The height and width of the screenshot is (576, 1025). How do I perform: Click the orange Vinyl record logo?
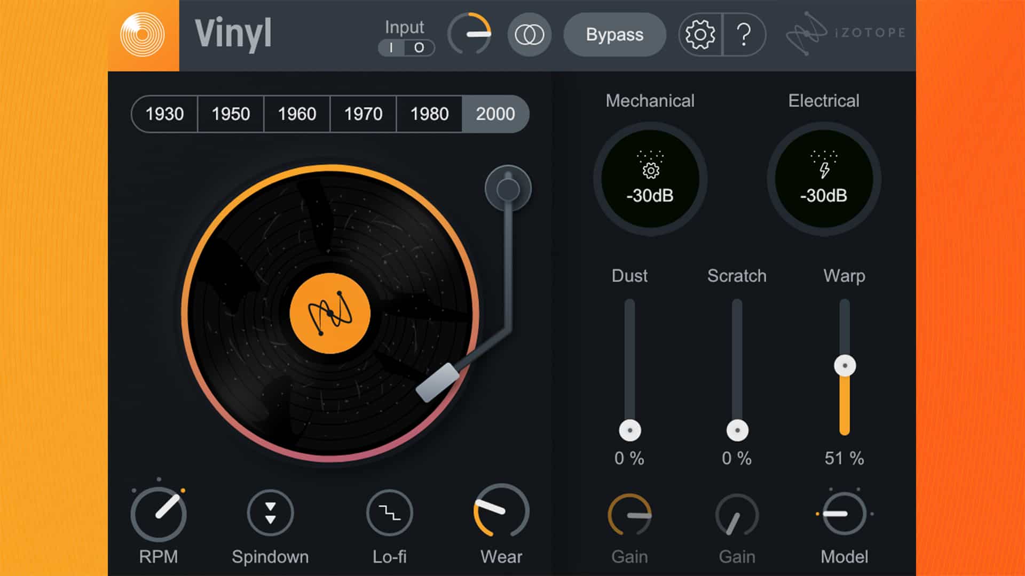(143, 35)
